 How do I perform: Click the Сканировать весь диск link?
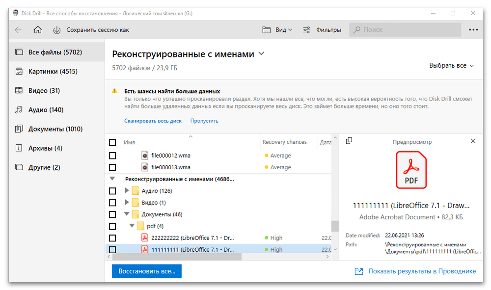[153, 121]
